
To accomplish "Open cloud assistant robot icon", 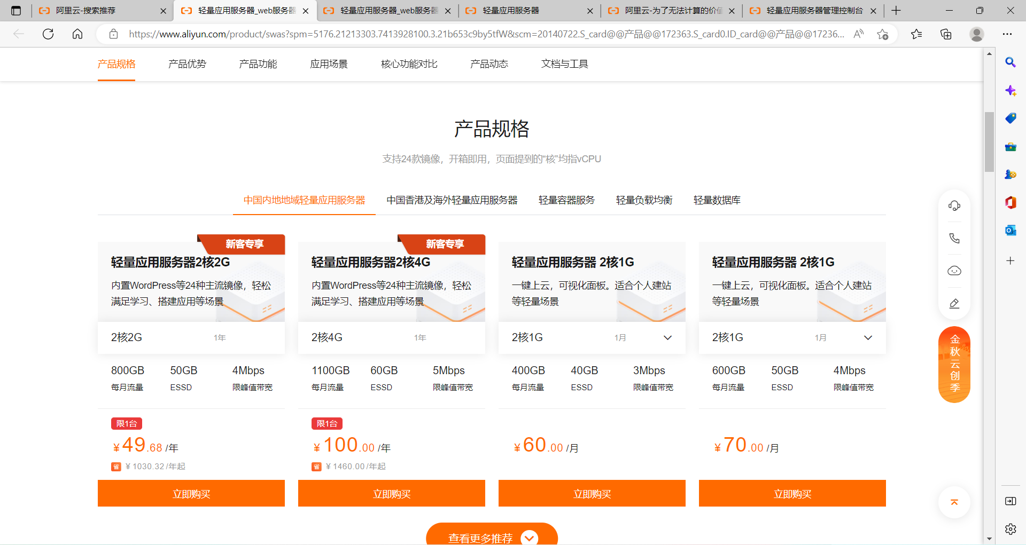I will 954,271.
